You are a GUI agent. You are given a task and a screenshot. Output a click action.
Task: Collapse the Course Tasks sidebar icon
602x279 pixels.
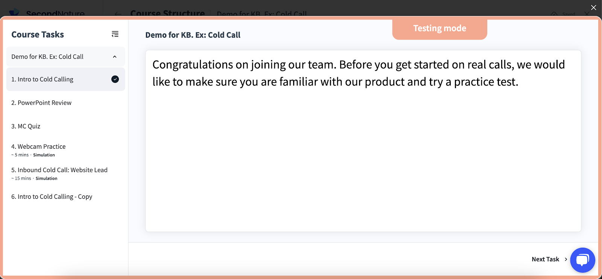(x=115, y=34)
